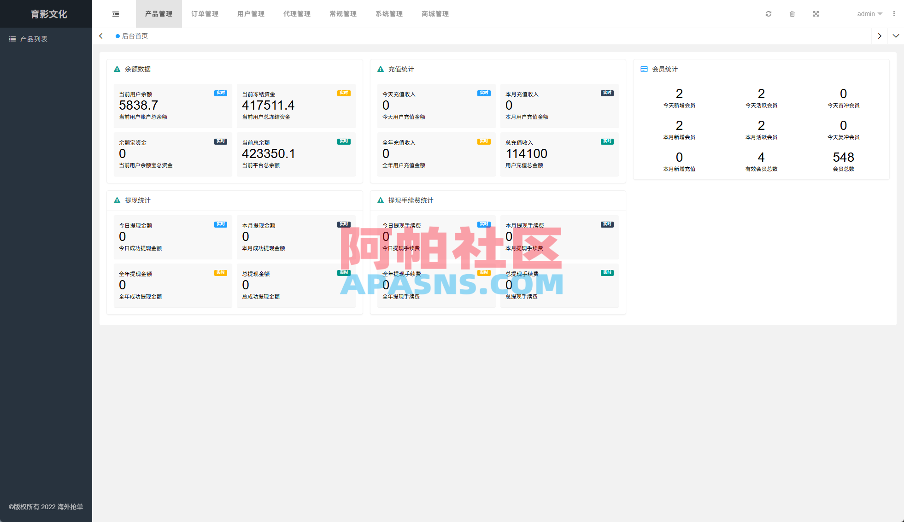
Task: Click the warning icon next to 余额数据
Action: coord(117,69)
